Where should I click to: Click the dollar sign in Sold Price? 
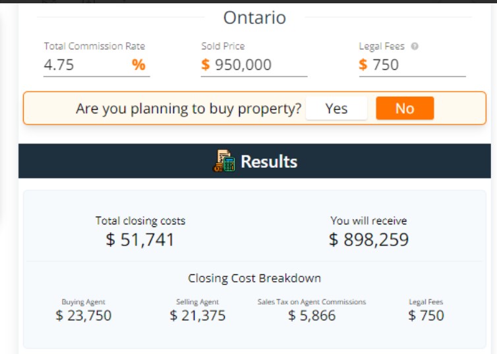[x=206, y=64]
